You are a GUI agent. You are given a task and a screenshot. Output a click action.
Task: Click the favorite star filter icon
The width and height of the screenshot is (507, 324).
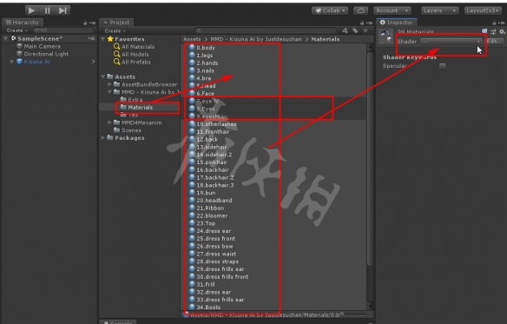pos(365,30)
